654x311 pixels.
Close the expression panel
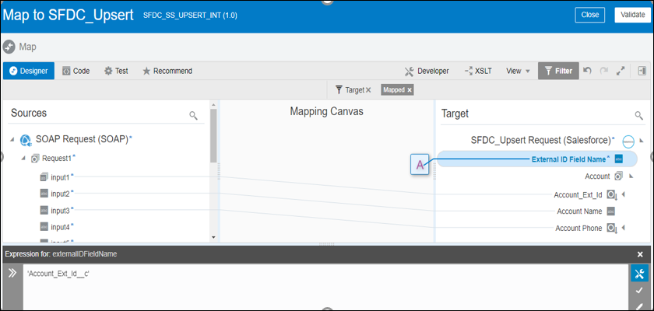640,254
